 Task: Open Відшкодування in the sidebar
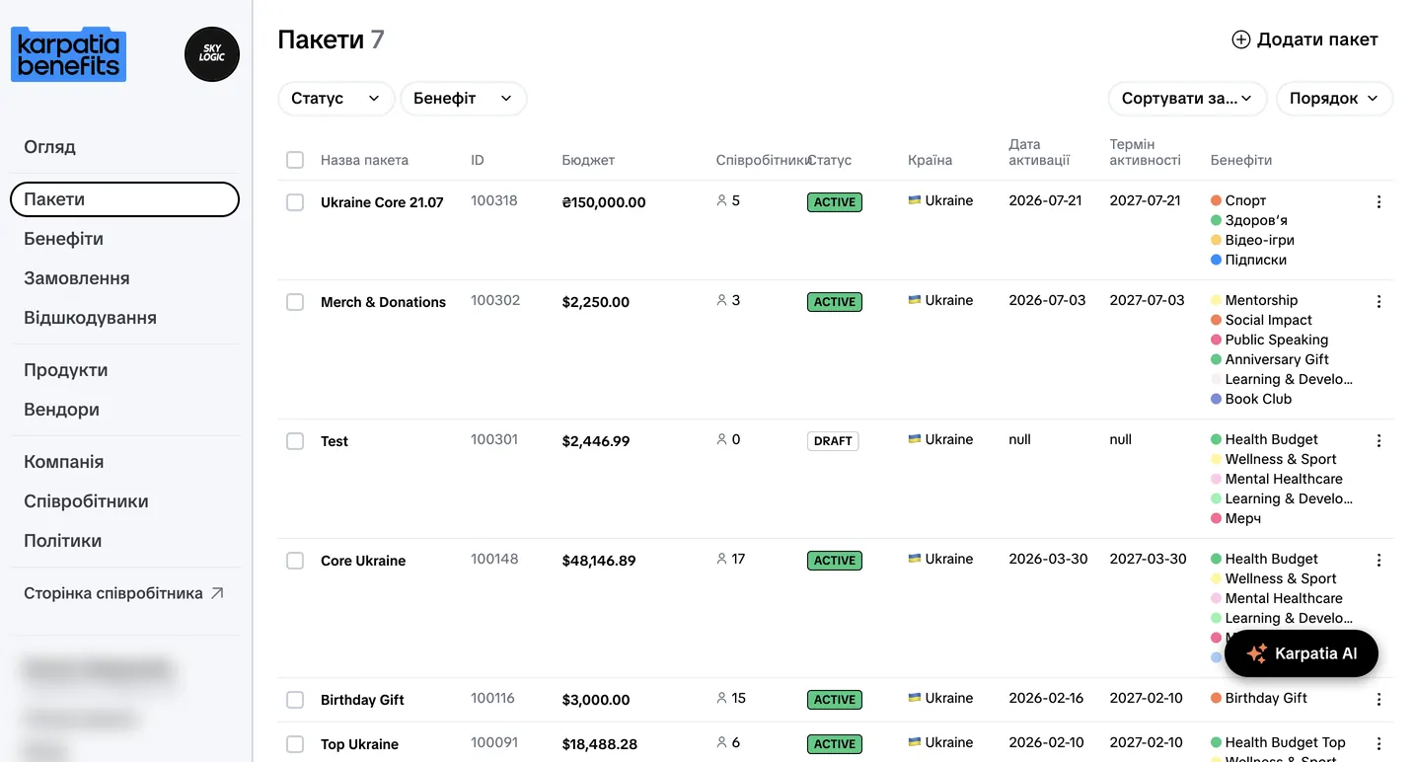91,318
